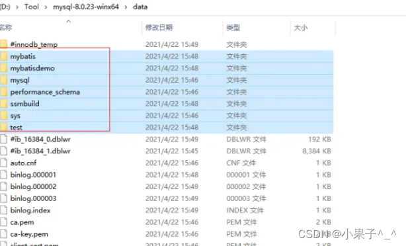Go to Tool in the breadcrumb path
The width and height of the screenshot is (406, 246).
pyautogui.click(x=32, y=7)
